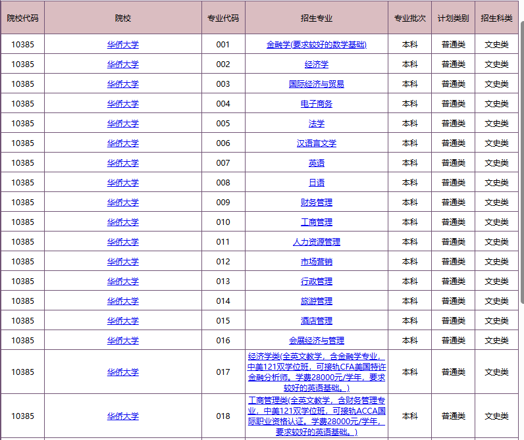Screen dimensions: 524x440
Task: Click 普通类 cell in the 英语 row
Action: (453, 162)
